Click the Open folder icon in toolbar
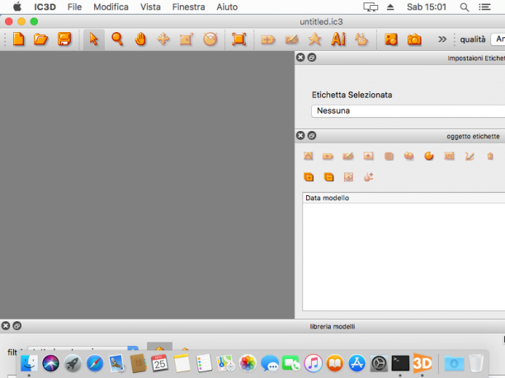This screenshot has height=378, width=505. point(41,40)
